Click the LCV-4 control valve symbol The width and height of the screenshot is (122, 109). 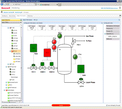[81, 82]
